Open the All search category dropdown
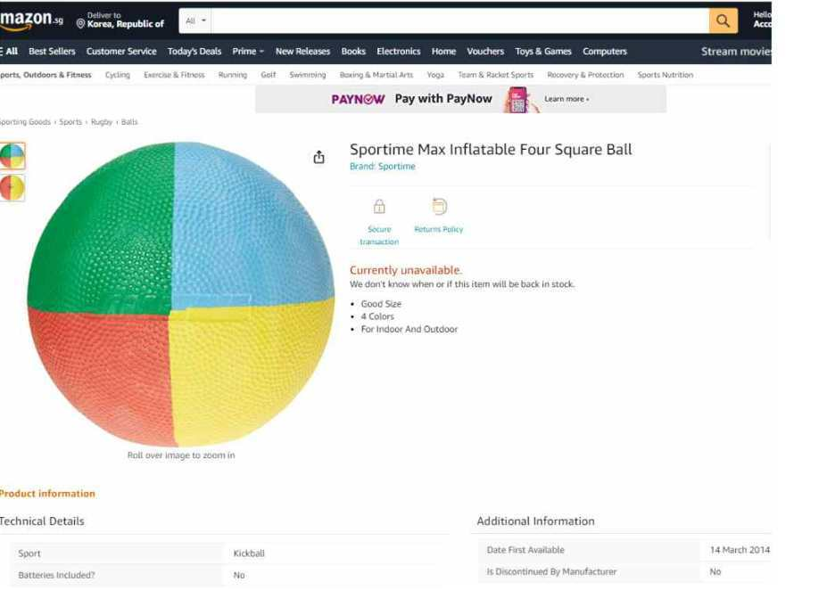 coord(195,21)
